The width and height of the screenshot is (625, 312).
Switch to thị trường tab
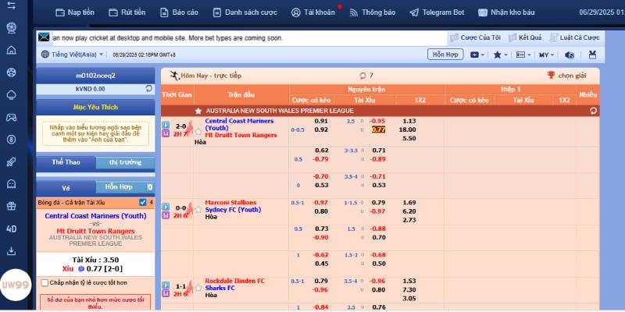125,162
